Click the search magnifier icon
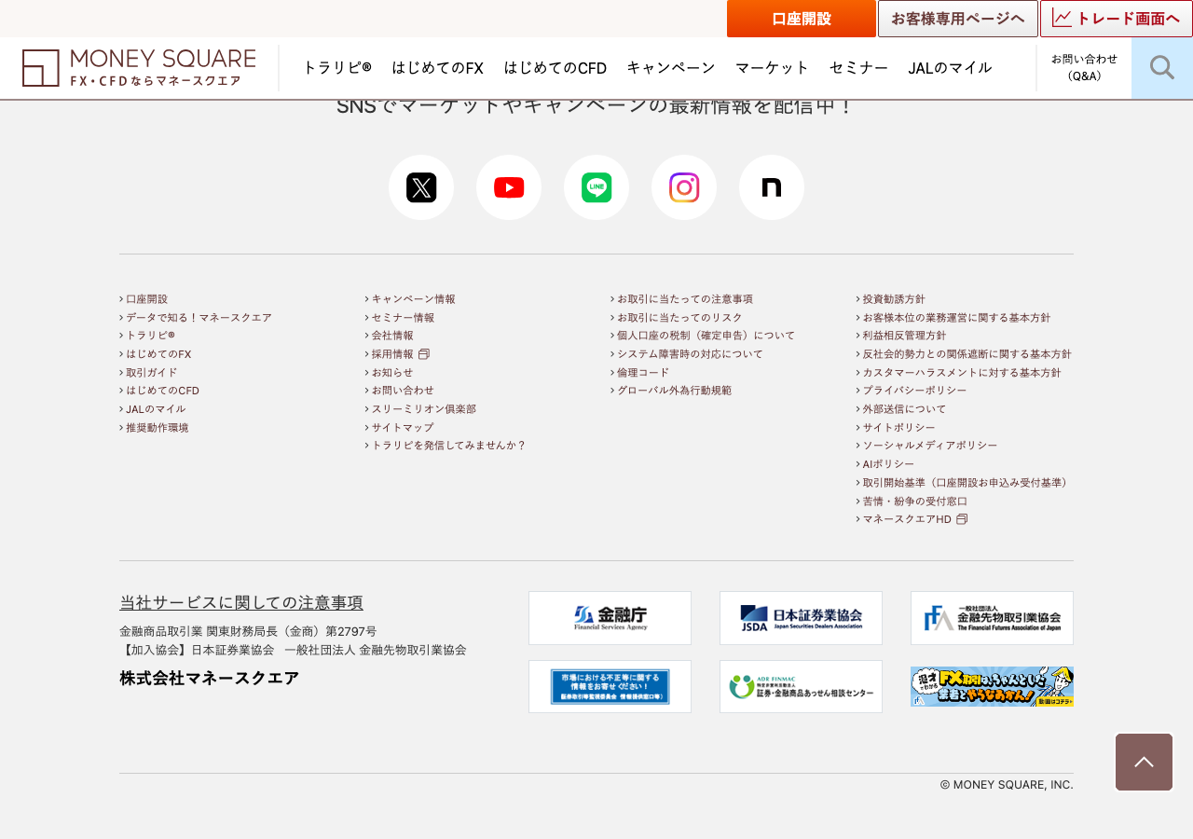The width and height of the screenshot is (1193, 839). [x=1162, y=68]
